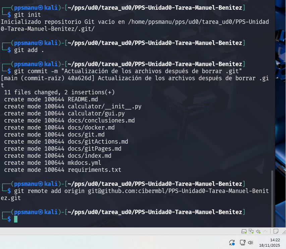Click the window resize grip corner
Screen dimensions: 286x249
(284, 232)
